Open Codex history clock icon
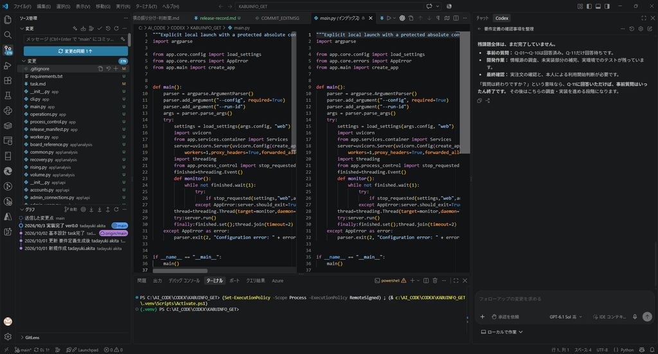The image size is (658, 354). [x=632, y=29]
